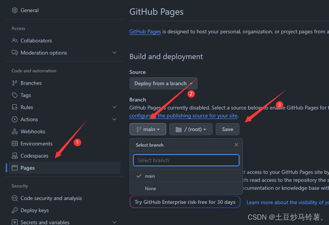
Task: Click the Collaborators people icon
Action: pos(15,41)
